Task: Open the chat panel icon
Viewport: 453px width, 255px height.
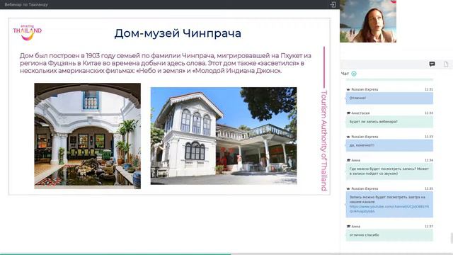Action: point(432,64)
